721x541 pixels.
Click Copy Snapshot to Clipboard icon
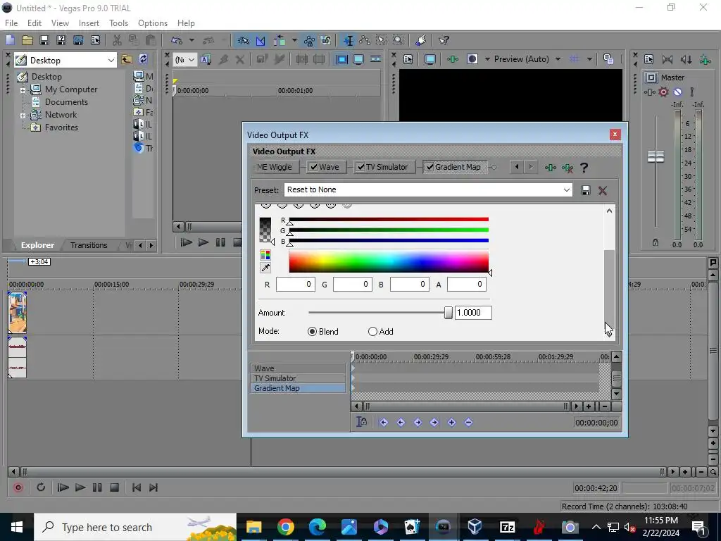[608, 59]
